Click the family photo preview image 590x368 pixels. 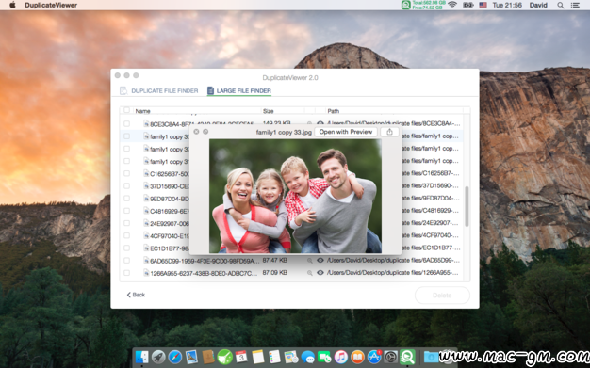point(295,196)
